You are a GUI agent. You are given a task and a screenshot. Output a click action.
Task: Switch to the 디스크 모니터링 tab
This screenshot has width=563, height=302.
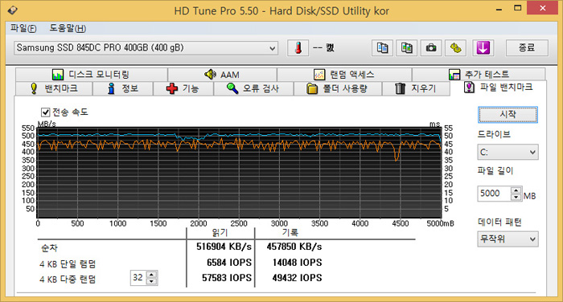[91, 75]
